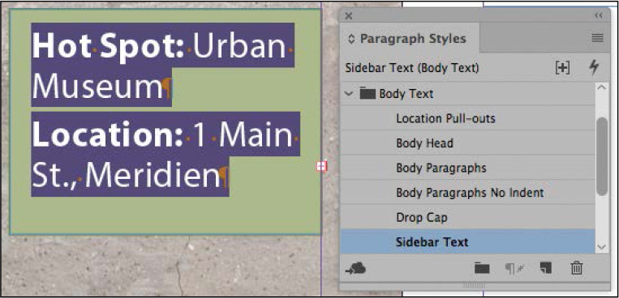Click the clear overrides paragraph icon
The width and height of the screenshot is (619, 298).
click(515, 268)
